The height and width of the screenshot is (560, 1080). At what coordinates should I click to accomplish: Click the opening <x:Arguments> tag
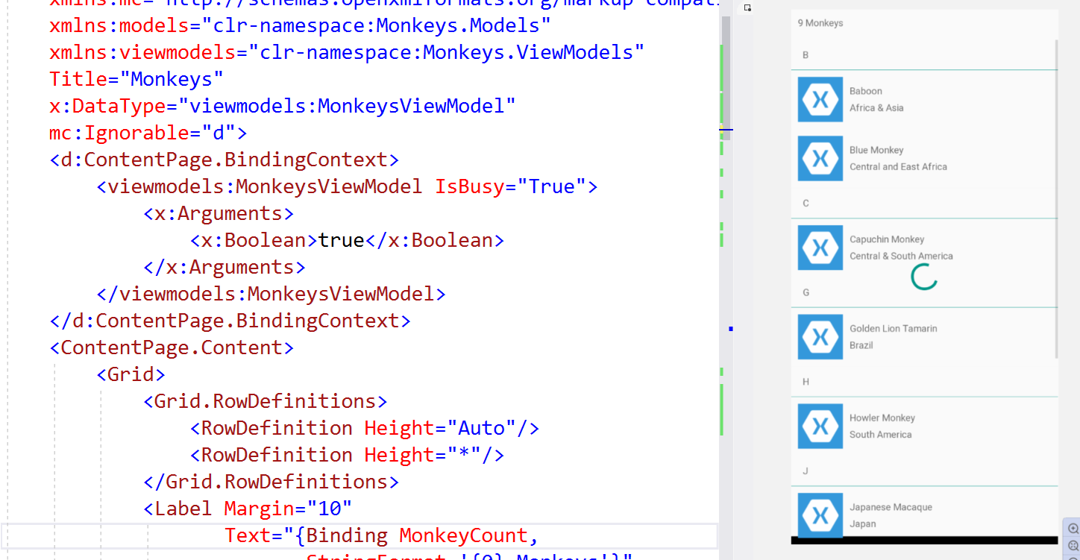click(219, 213)
